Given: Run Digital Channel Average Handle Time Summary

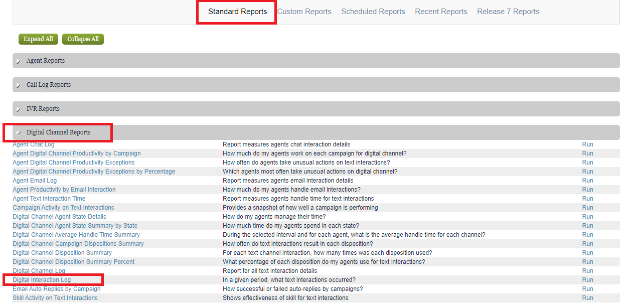Looking at the screenshot, I should 587,235.
